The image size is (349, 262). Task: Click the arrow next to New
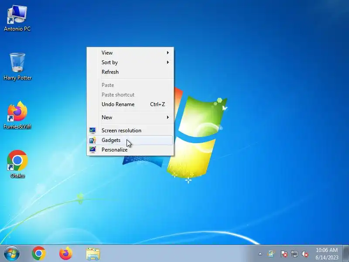pyautogui.click(x=168, y=117)
